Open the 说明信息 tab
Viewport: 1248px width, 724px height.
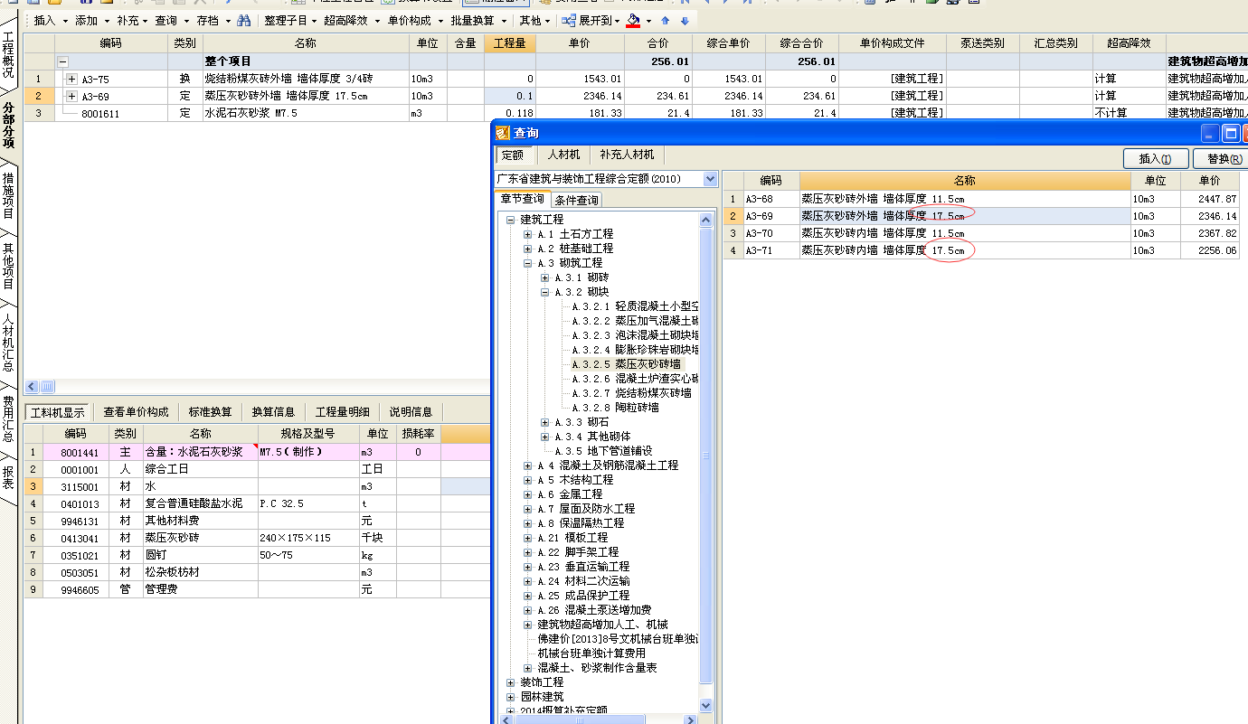411,412
